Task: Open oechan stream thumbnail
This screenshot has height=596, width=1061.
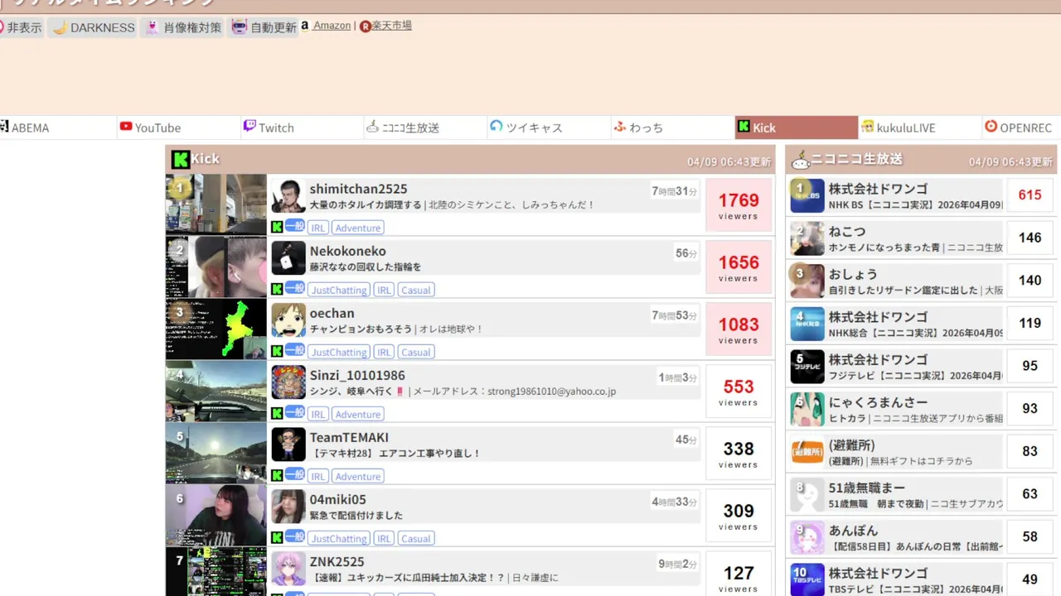Action: (x=216, y=329)
